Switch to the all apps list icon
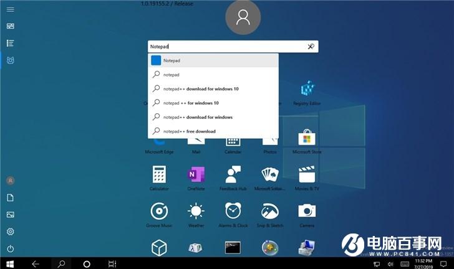 coord(10,44)
